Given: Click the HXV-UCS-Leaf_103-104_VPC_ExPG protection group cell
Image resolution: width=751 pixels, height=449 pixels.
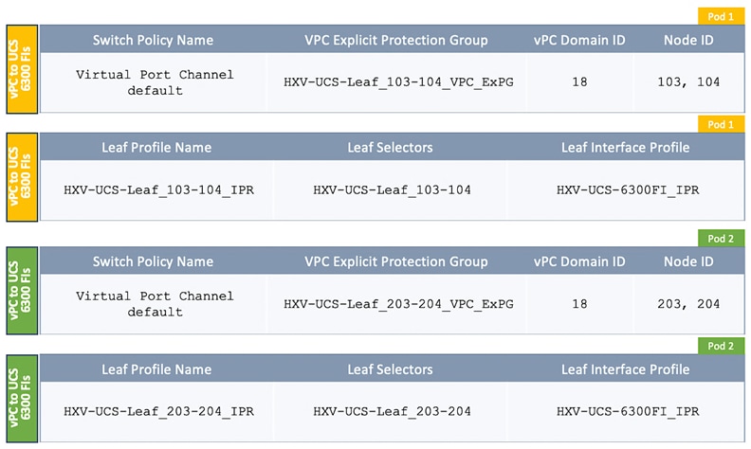Looking at the screenshot, I should click(398, 82).
